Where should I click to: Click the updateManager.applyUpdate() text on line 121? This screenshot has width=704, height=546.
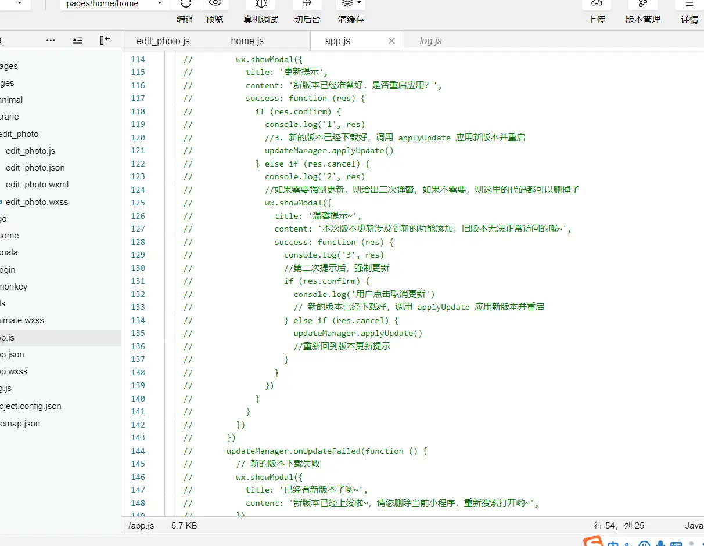point(329,150)
